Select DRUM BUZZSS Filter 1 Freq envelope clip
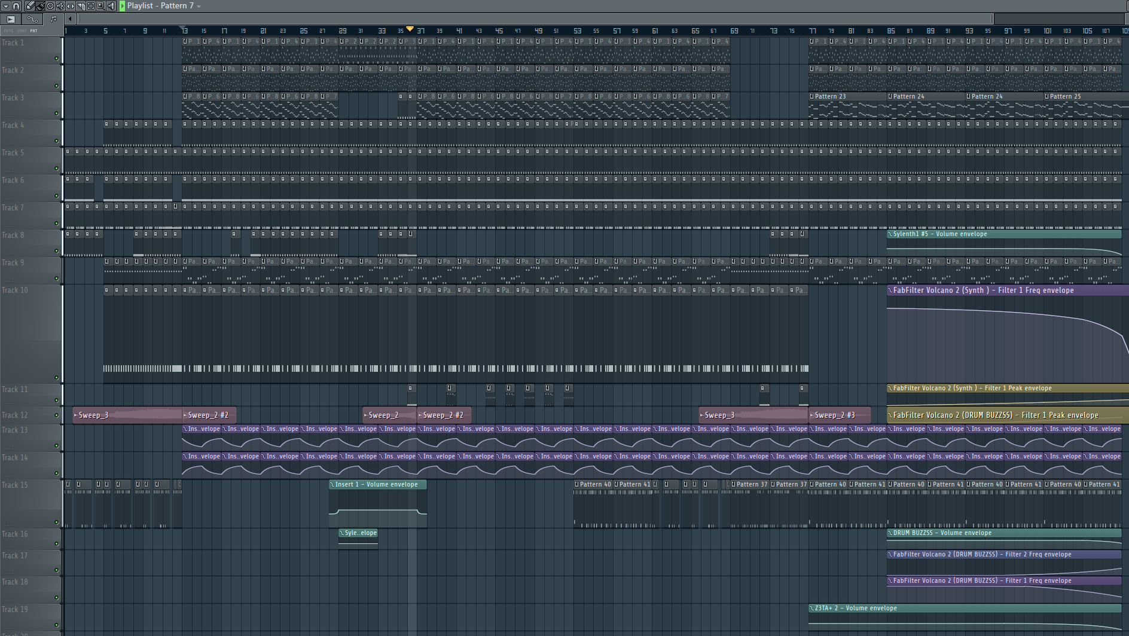 1005,588
